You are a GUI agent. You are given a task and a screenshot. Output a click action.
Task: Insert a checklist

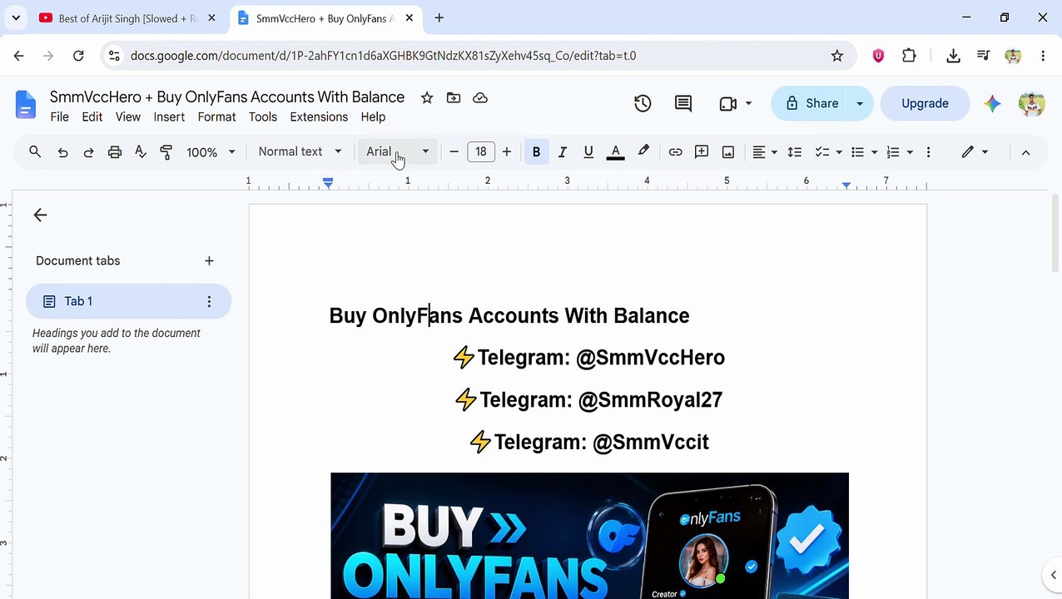[822, 151]
